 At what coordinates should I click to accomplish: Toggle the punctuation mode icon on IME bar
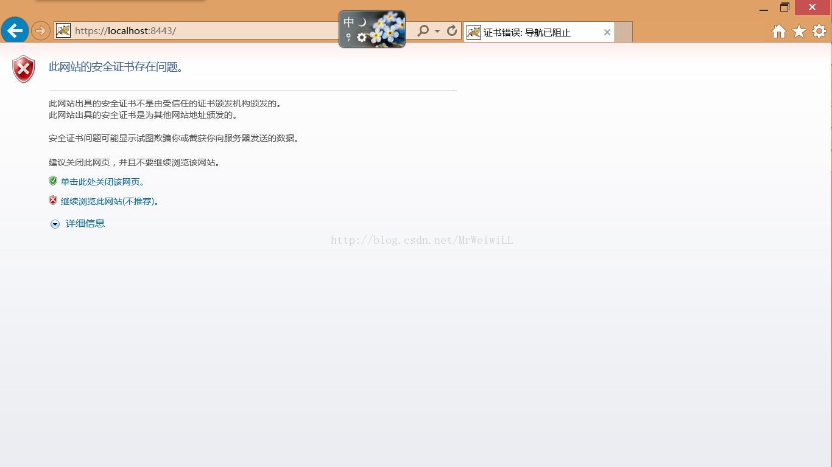pyautogui.click(x=348, y=38)
